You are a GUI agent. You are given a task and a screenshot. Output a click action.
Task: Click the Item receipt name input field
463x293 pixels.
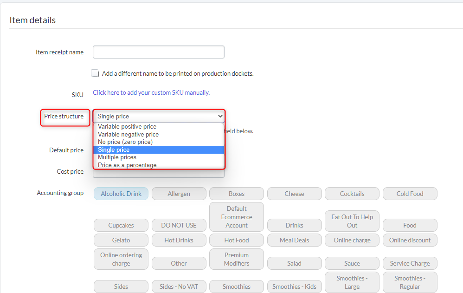point(158,52)
